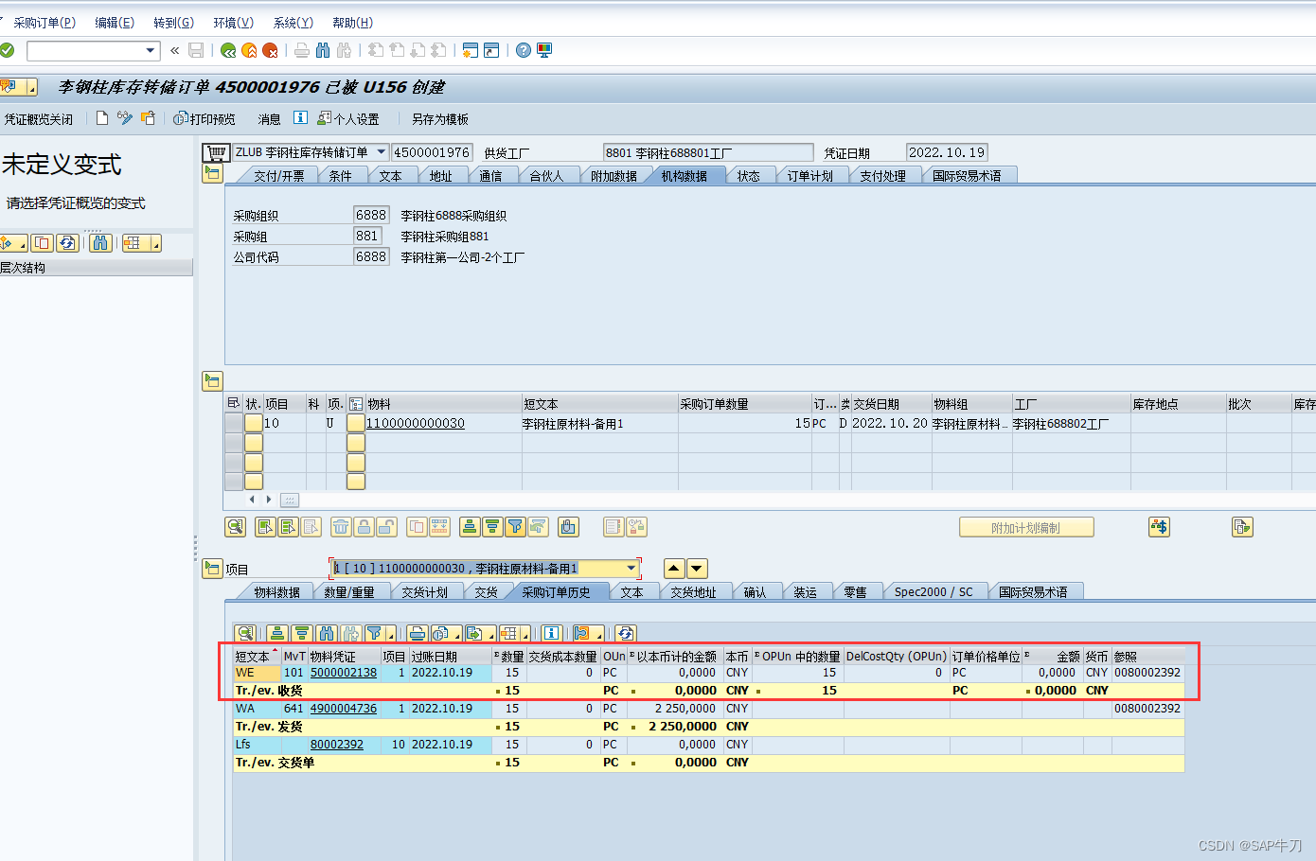Open the 采购订单(P) menu
This screenshot has width=1316, height=861.
[x=44, y=23]
